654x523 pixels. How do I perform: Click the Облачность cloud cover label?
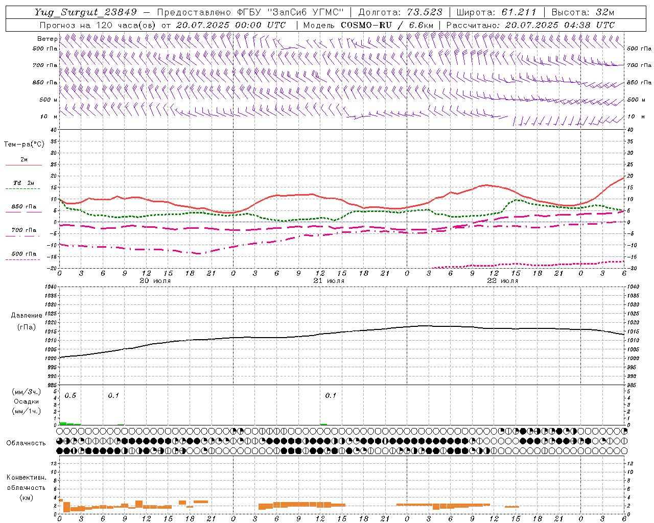pos(26,443)
